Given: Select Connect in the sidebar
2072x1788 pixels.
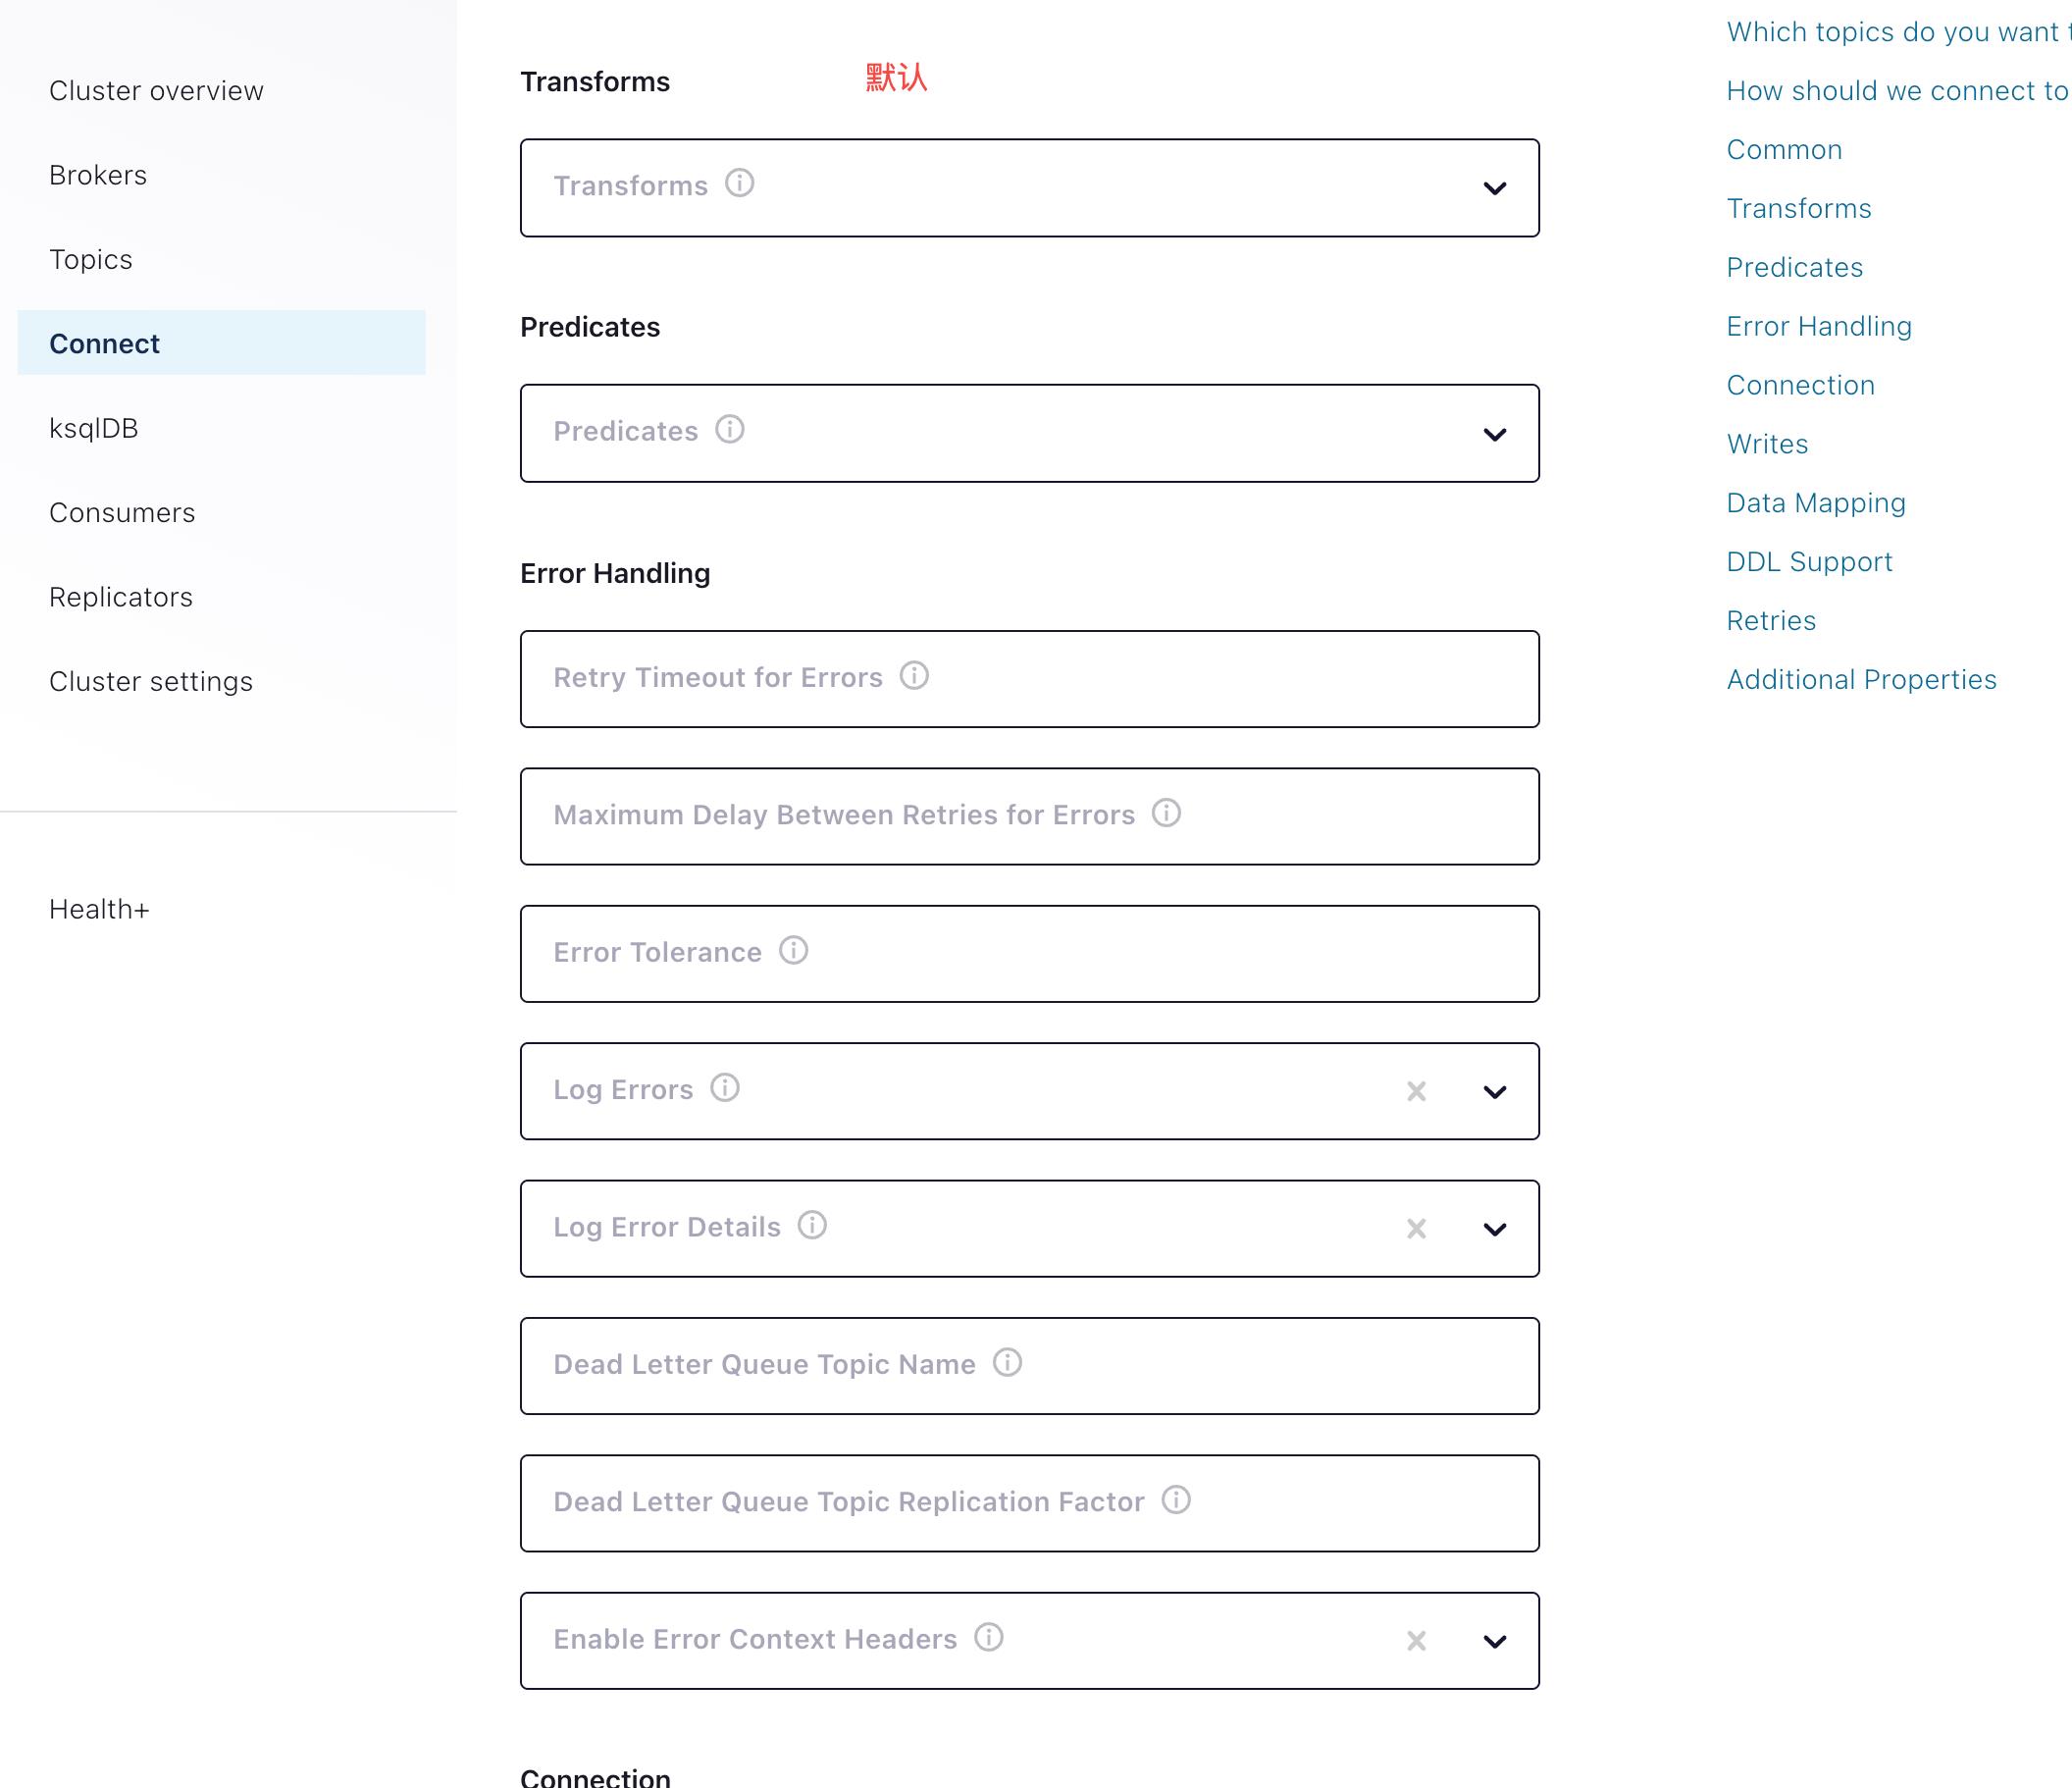Looking at the screenshot, I should point(221,343).
